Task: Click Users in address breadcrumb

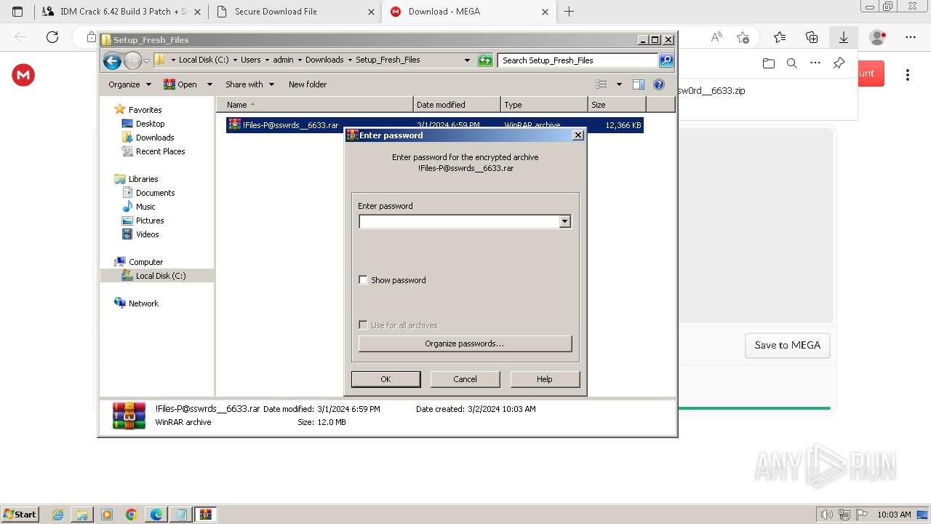Action: pos(250,60)
